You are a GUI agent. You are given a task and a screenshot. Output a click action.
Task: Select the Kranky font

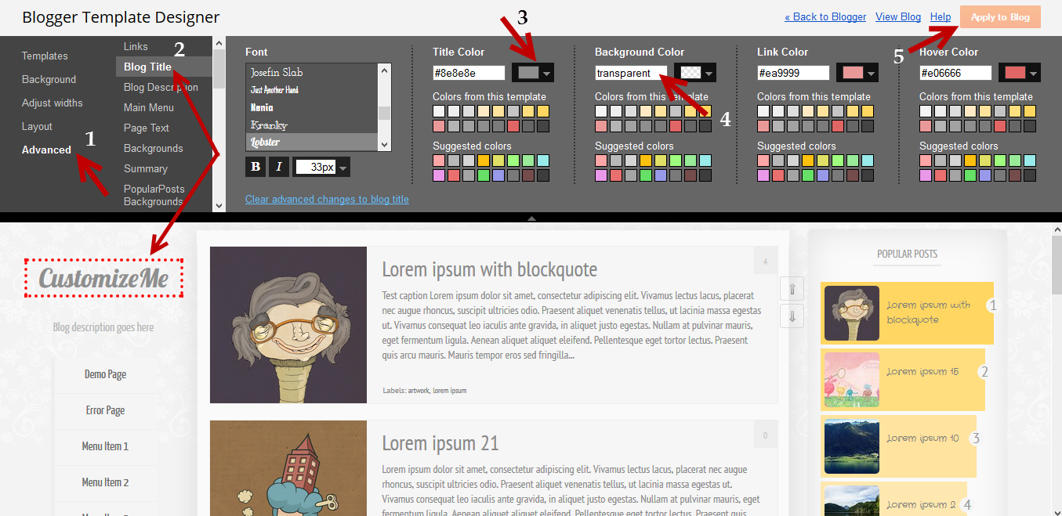312,124
